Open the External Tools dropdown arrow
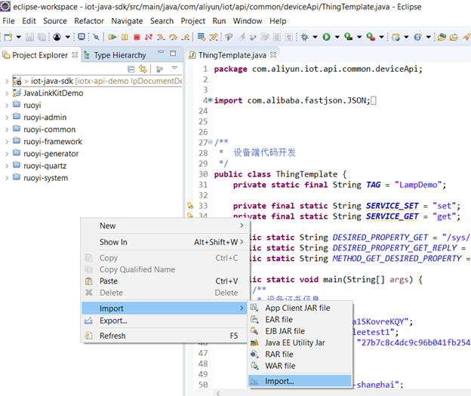The image size is (471, 396). [x=381, y=37]
